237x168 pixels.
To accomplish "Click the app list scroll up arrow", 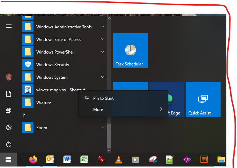I will (x=109, y=18).
